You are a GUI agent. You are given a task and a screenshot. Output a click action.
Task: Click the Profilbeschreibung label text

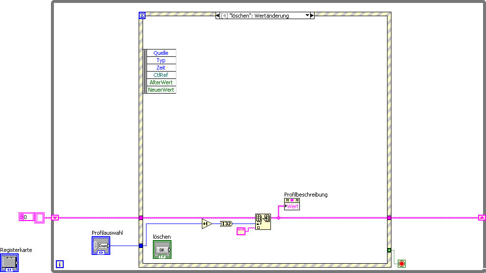coord(306,195)
